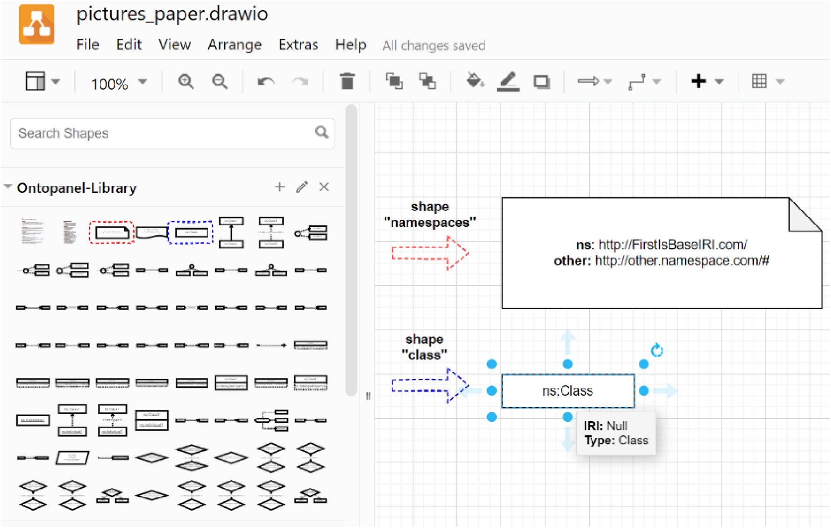Click the Search Shapes input field
This screenshot has width=831, height=528.
click(164, 133)
